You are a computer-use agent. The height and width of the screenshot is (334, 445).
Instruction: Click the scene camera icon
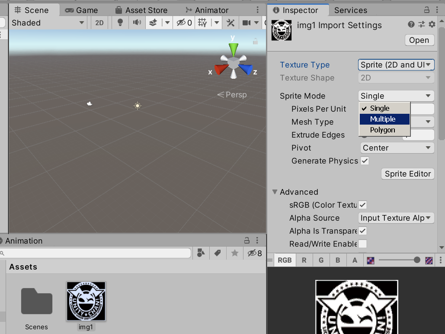click(247, 22)
